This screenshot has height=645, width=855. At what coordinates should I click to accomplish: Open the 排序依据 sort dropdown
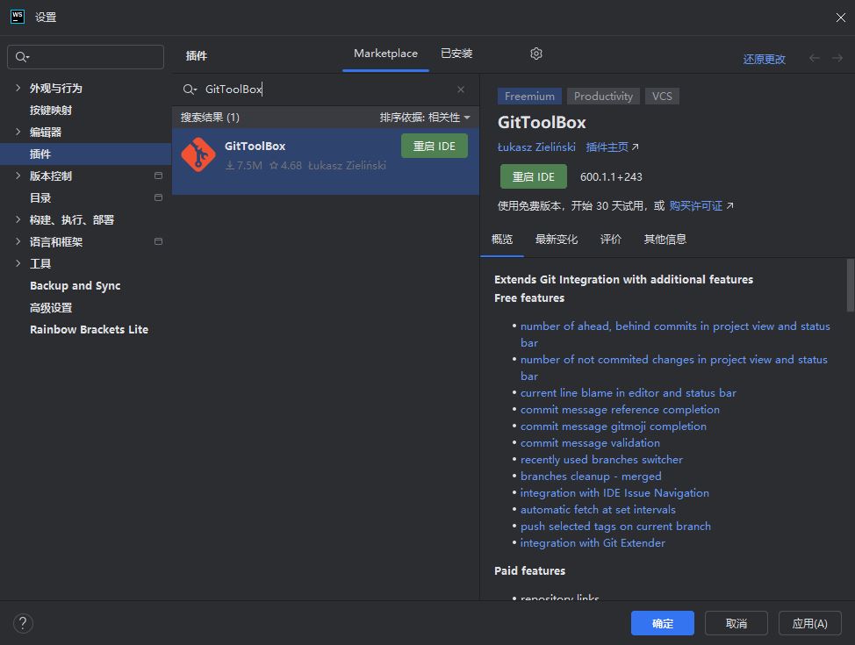tap(425, 118)
